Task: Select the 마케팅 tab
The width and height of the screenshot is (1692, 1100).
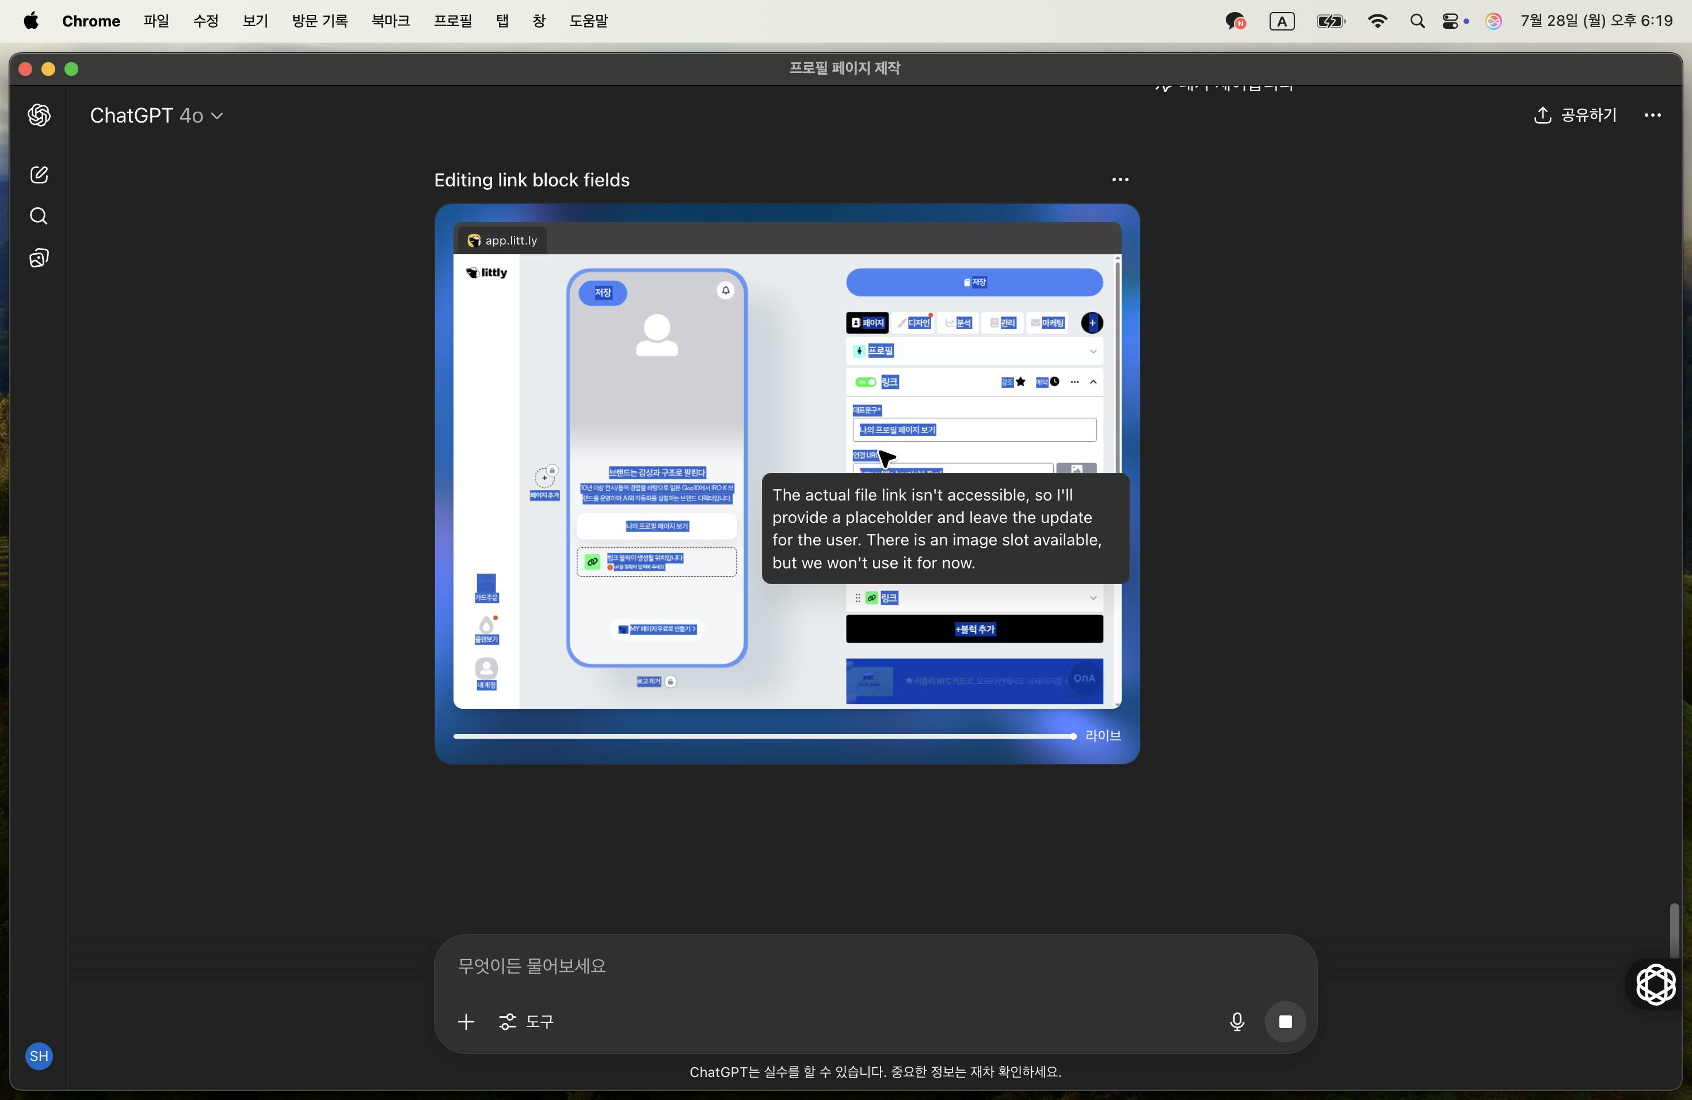Action: (1048, 323)
